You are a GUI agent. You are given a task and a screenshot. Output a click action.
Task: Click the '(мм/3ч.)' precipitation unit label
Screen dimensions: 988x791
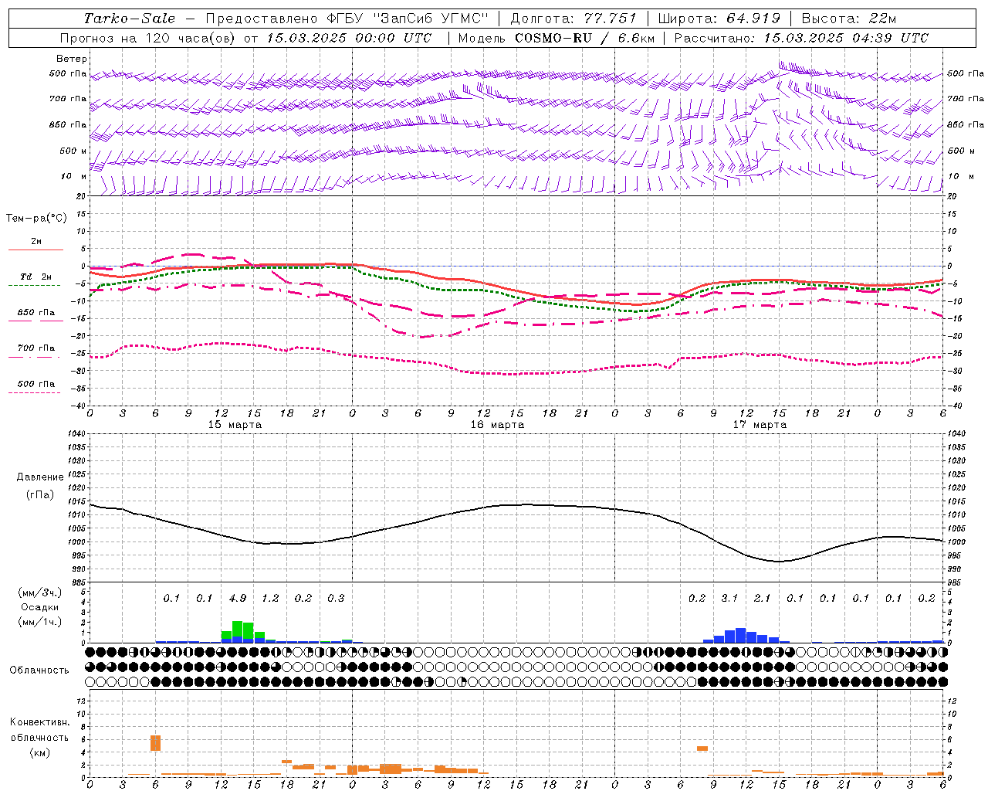tap(40, 593)
